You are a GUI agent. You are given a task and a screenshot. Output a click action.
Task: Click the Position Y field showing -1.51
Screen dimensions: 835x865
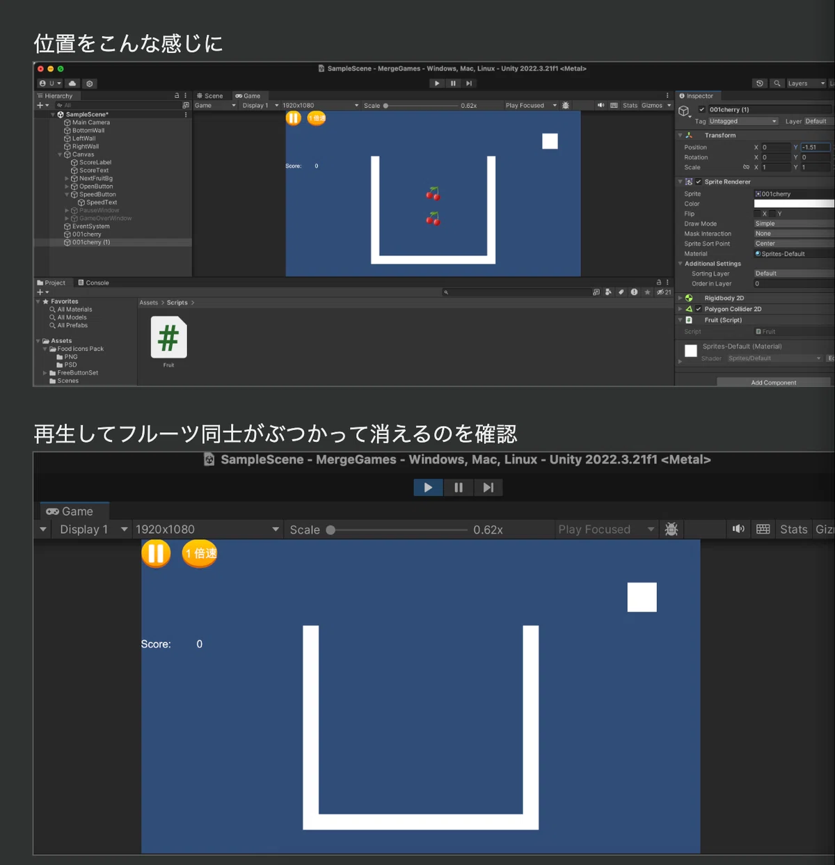pos(816,148)
